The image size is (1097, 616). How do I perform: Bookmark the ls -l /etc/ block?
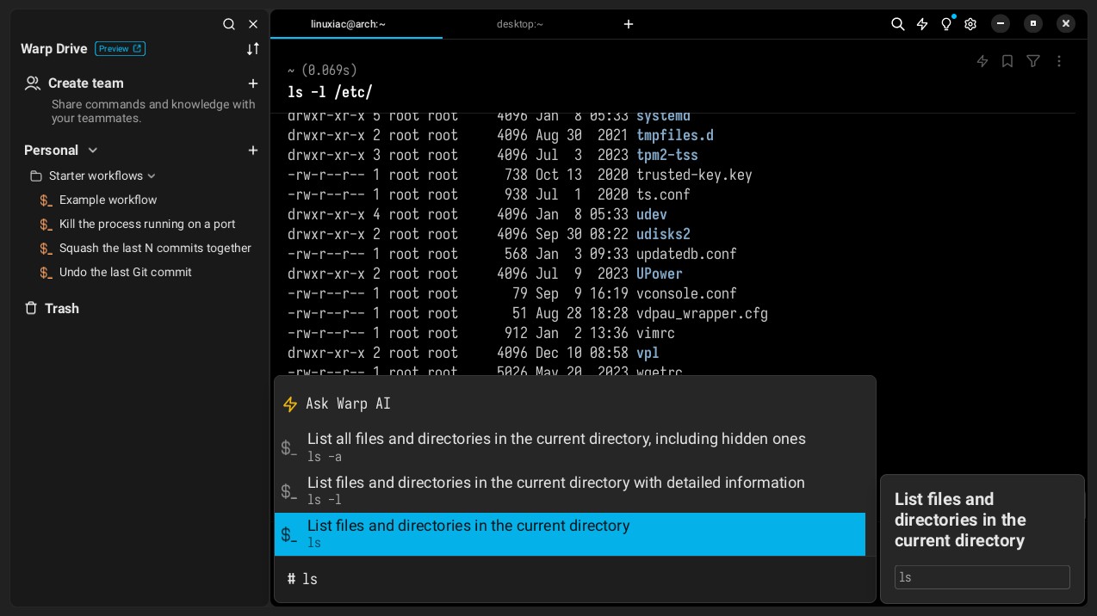coord(1007,61)
